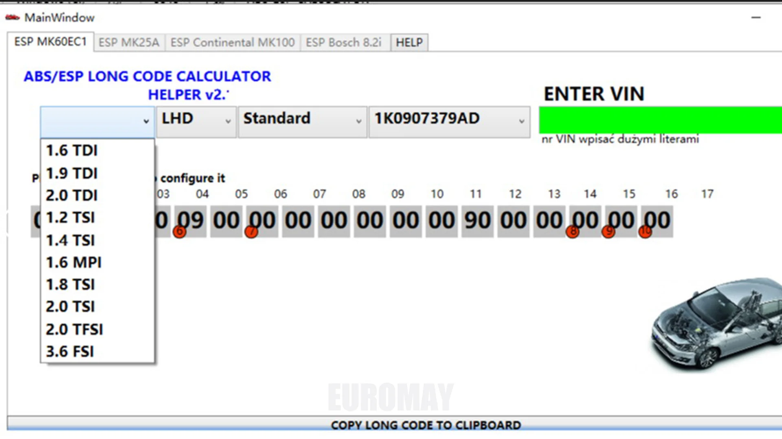Click COPY LONG CODE TO CLIPBOARD button

click(394, 424)
